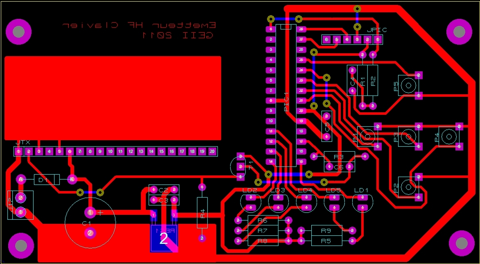Click pad 6 of JPIC header

[326, 39]
